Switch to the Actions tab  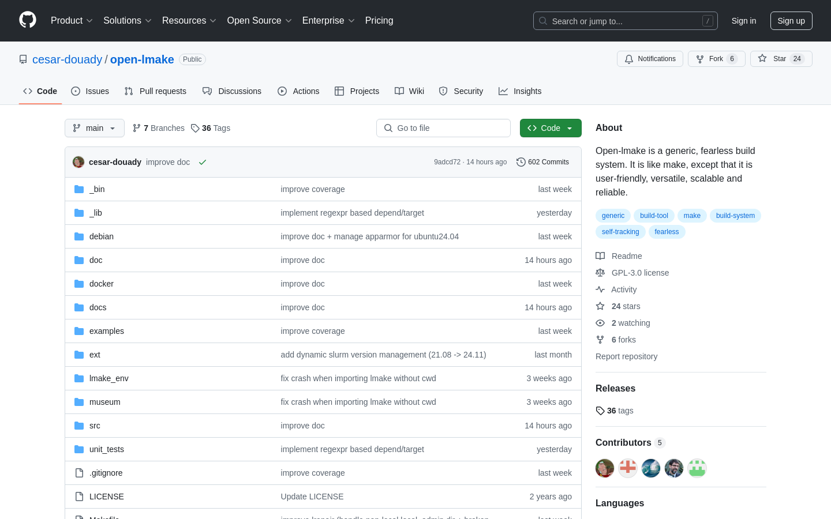(x=298, y=91)
